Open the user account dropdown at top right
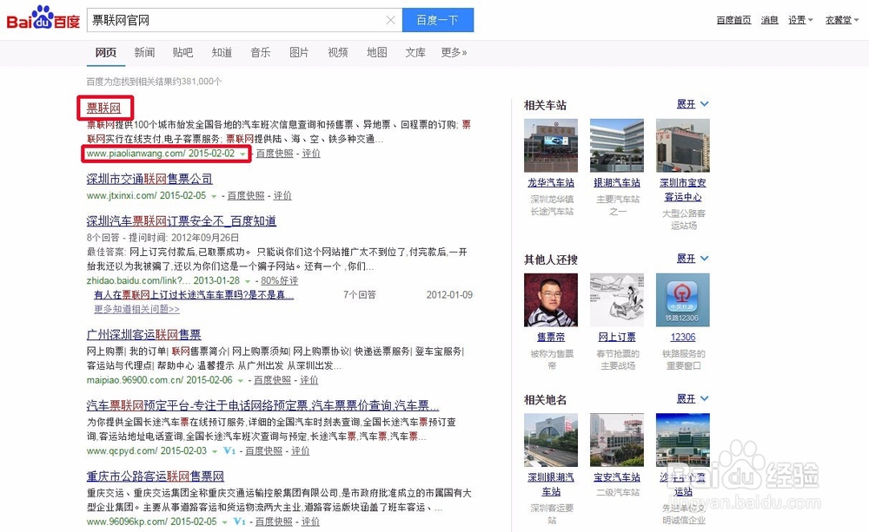The height and width of the screenshot is (532, 869). (x=842, y=20)
